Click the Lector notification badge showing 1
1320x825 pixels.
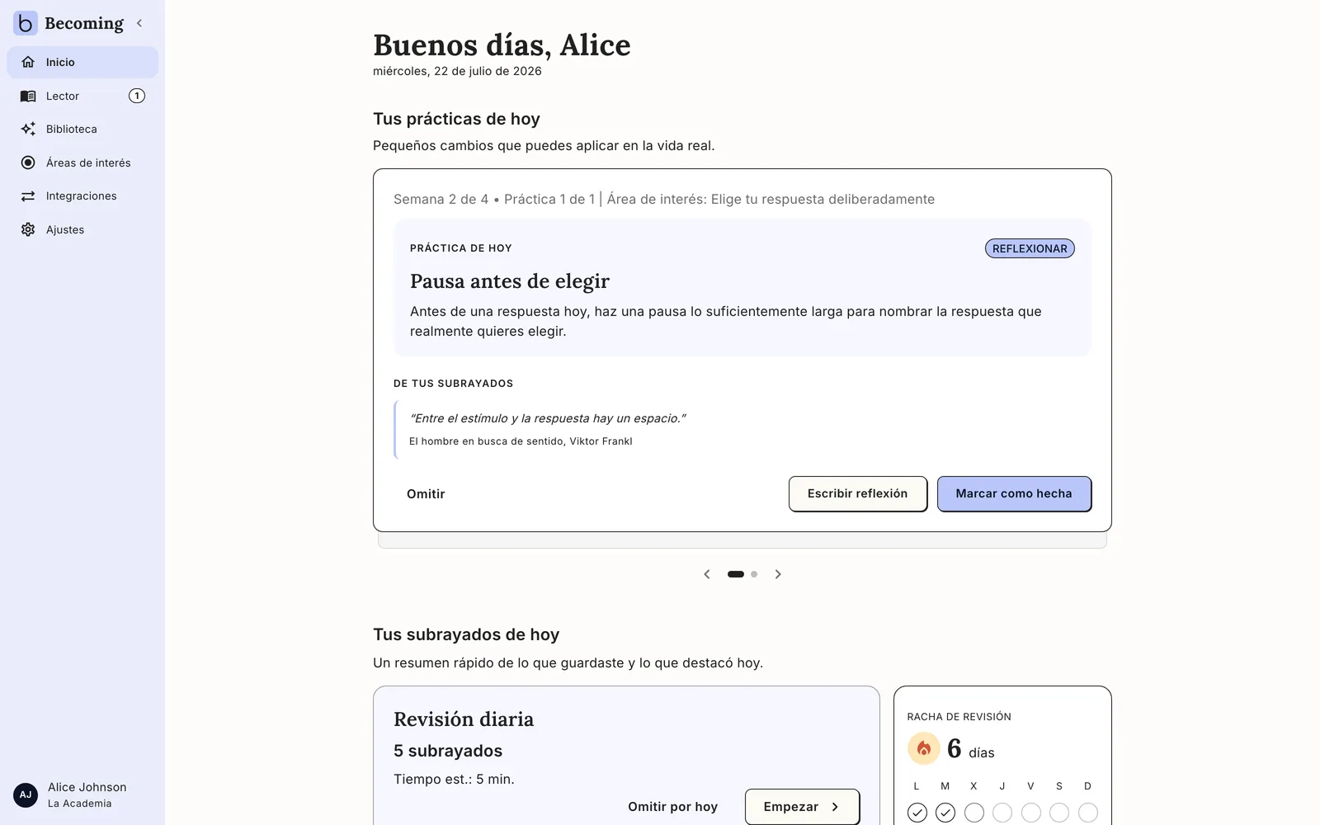pyautogui.click(x=137, y=96)
